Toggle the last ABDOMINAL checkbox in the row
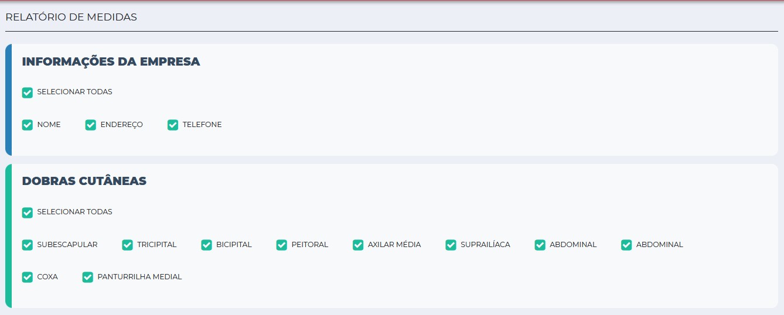The width and height of the screenshot is (784, 315). 626,245
